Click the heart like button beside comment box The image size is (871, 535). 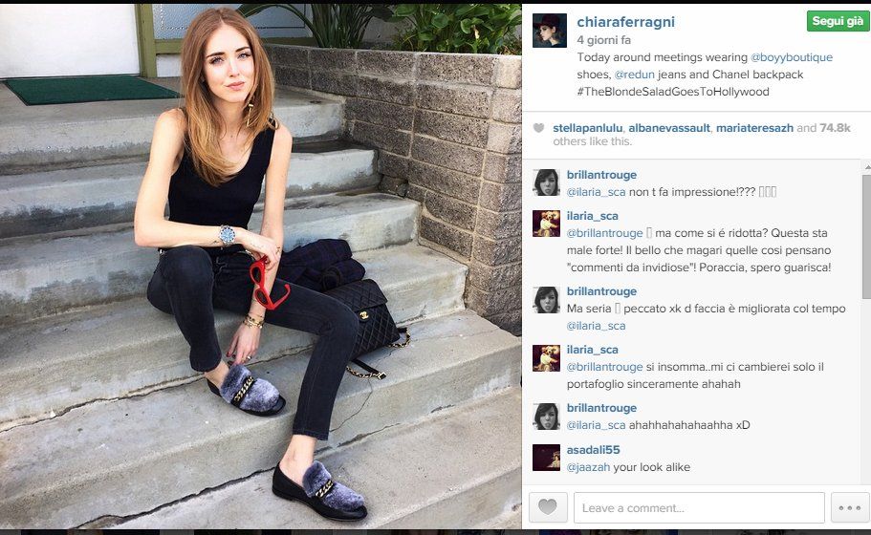pyautogui.click(x=548, y=507)
